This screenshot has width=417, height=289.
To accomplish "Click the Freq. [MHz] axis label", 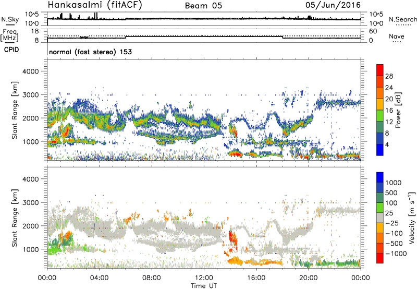I will pyautogui.click(x=10, y=35).
